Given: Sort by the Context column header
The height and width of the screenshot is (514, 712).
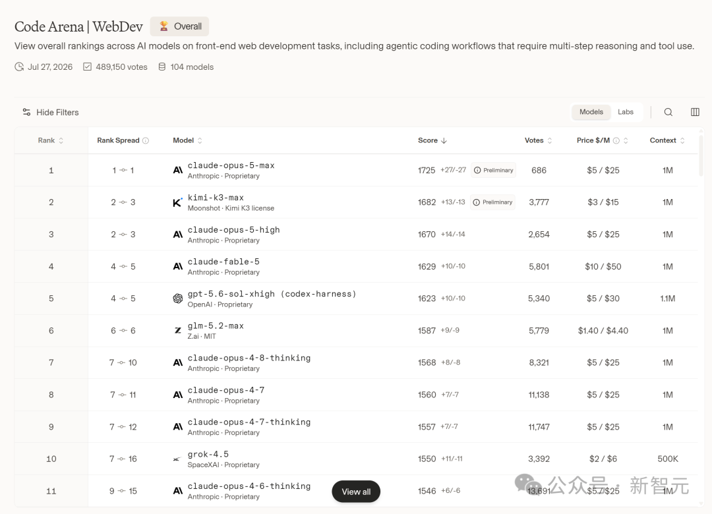Looking at the screenshot, I should [667, 141].
